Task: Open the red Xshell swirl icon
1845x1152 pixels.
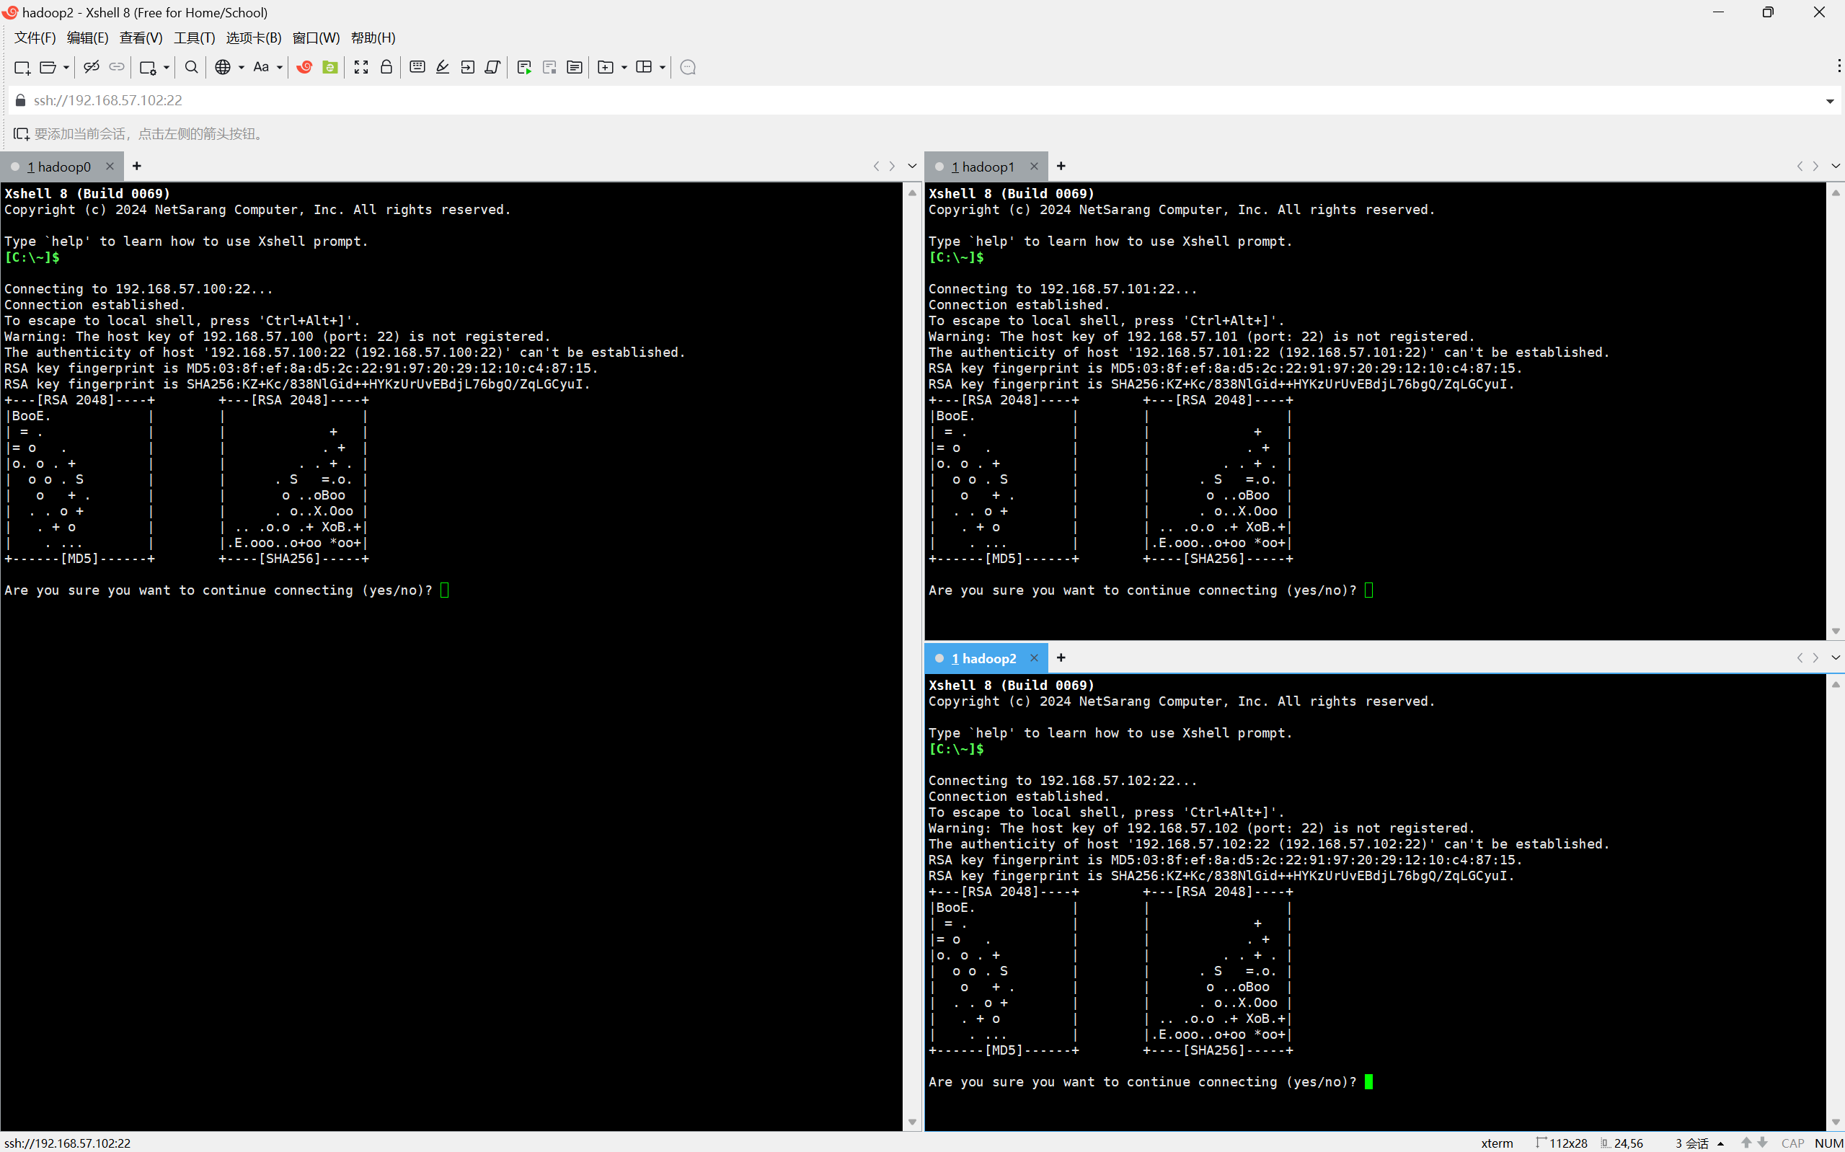Action: point(305,67)
